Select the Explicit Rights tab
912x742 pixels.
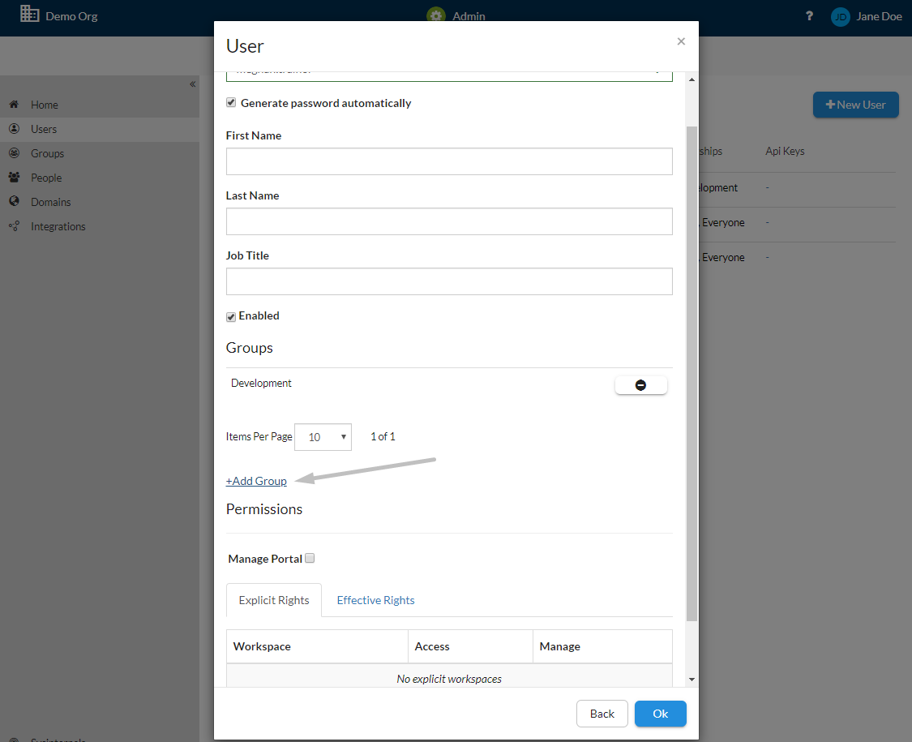coord(274,600)
